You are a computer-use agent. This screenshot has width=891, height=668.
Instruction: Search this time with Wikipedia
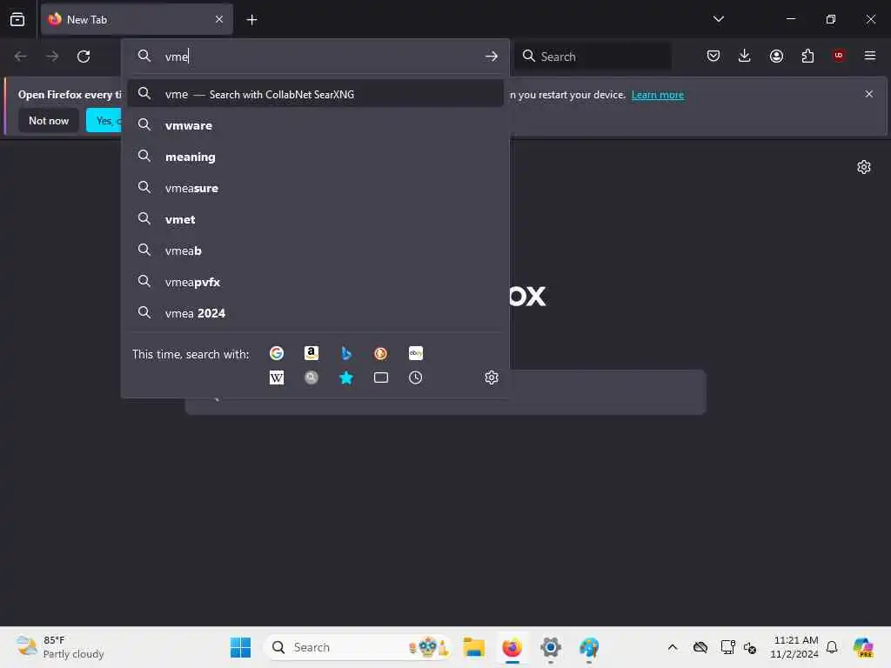pyautogui.click(x=276, y=377)
